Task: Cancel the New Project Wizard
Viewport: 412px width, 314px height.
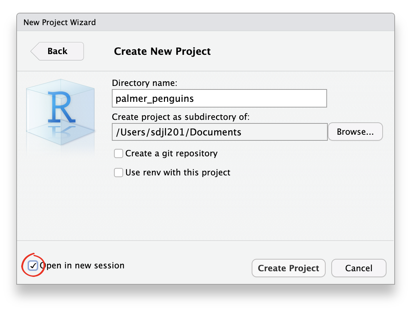Action: 359,268
